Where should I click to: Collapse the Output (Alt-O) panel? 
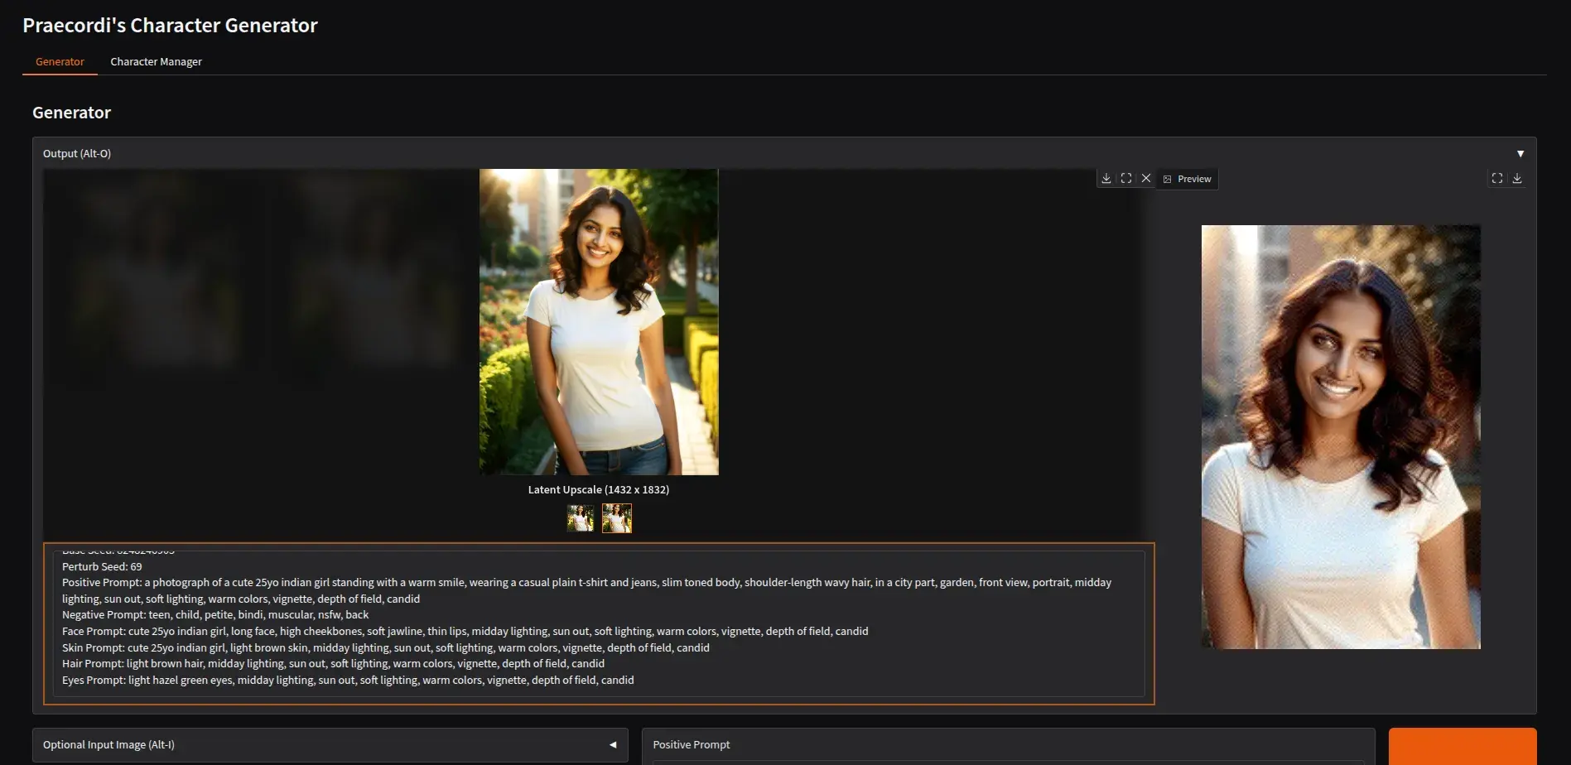(x=1520, y=154)
